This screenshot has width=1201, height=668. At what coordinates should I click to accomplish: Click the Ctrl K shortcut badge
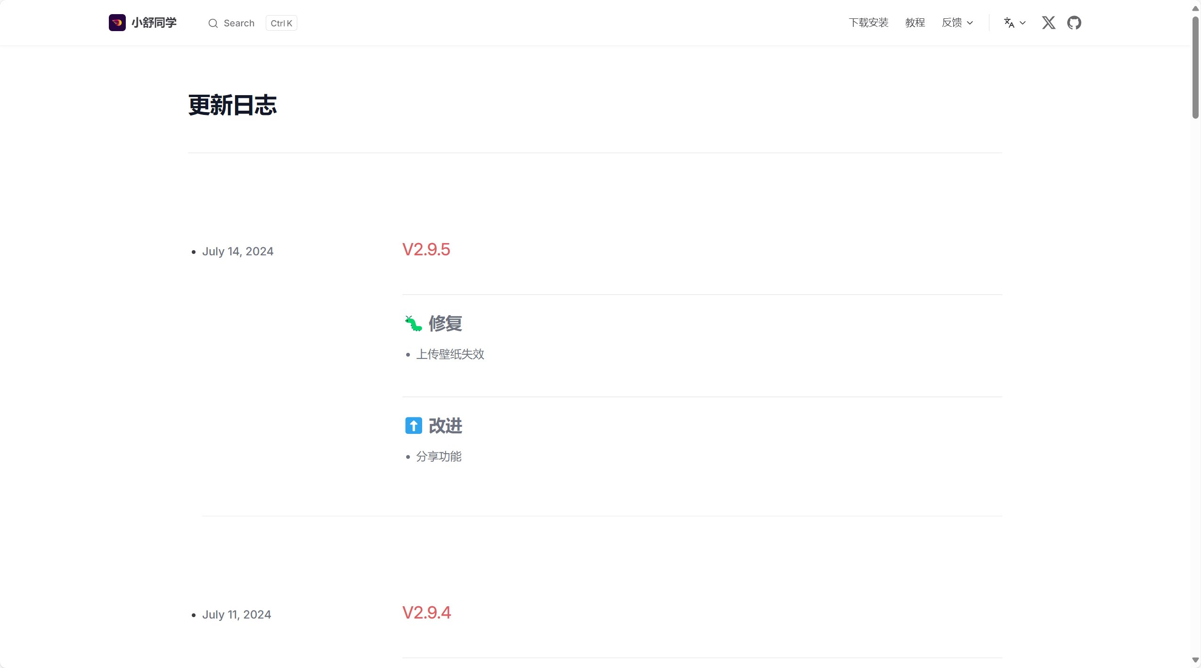pyautogui.click(x=281, y=23)
